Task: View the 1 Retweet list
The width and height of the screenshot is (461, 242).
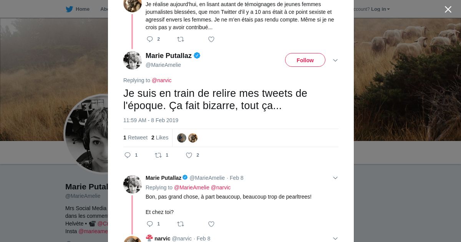Action: [135, 138]
